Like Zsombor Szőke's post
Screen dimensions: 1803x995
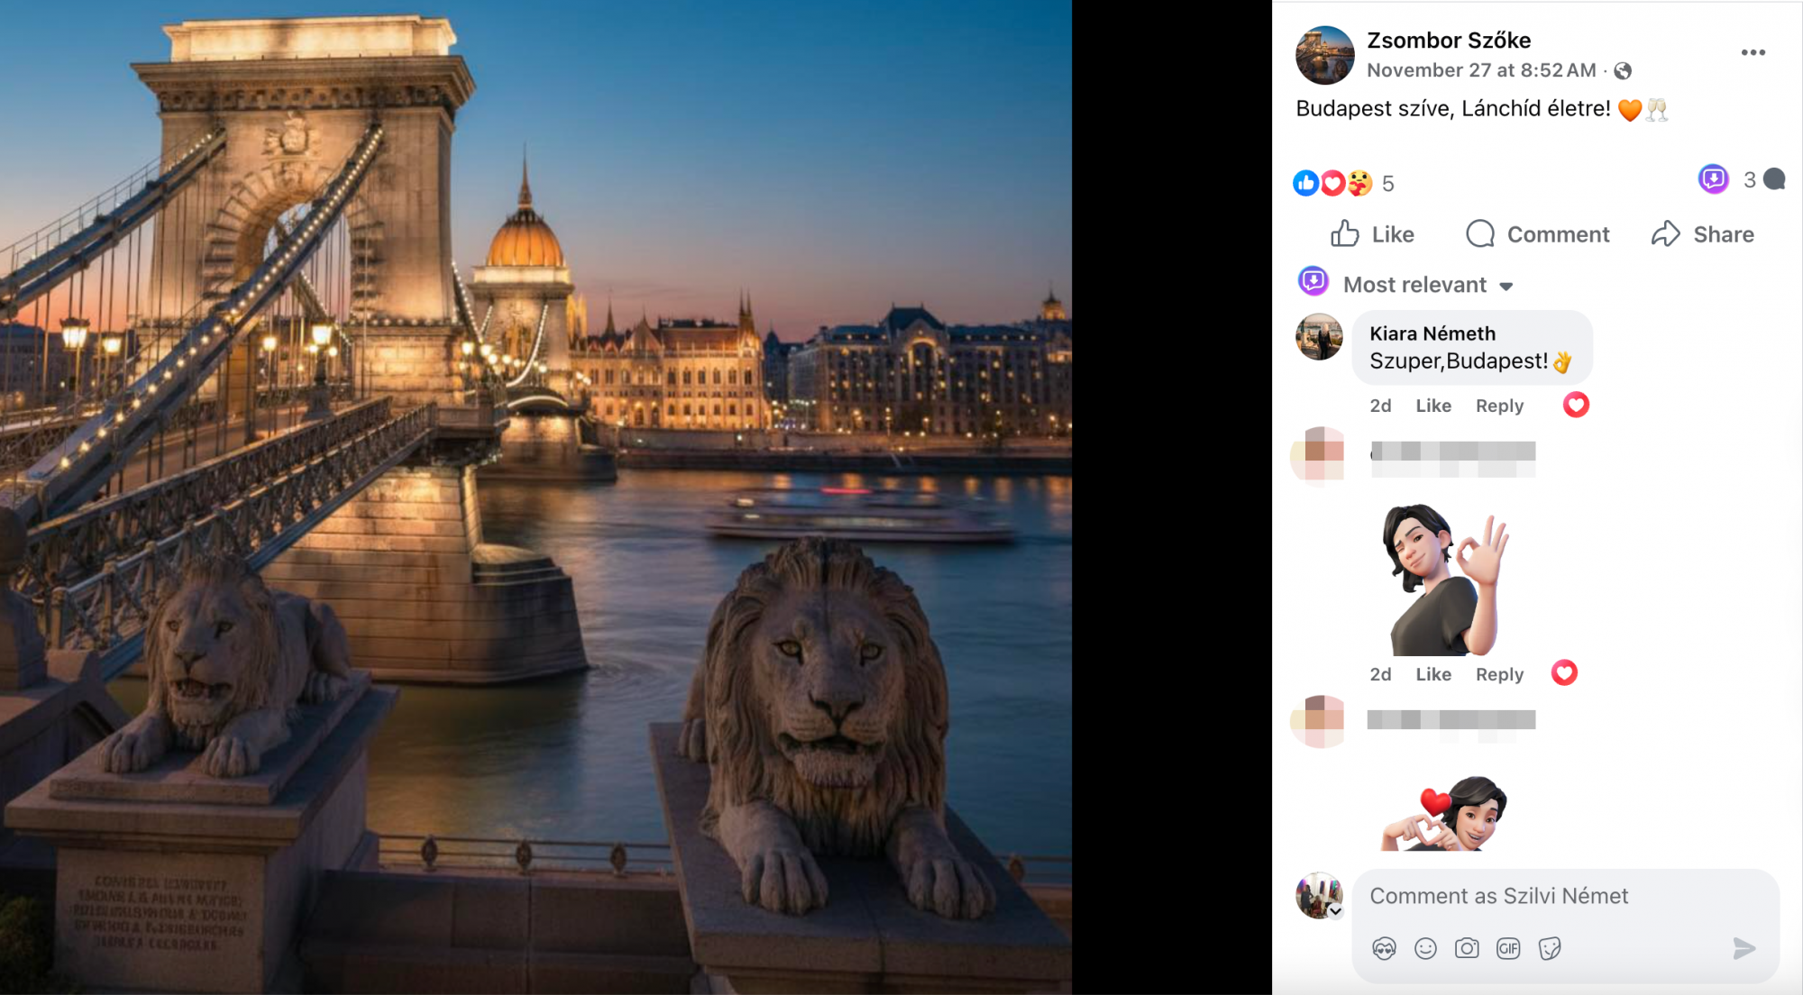(1373, 234)
